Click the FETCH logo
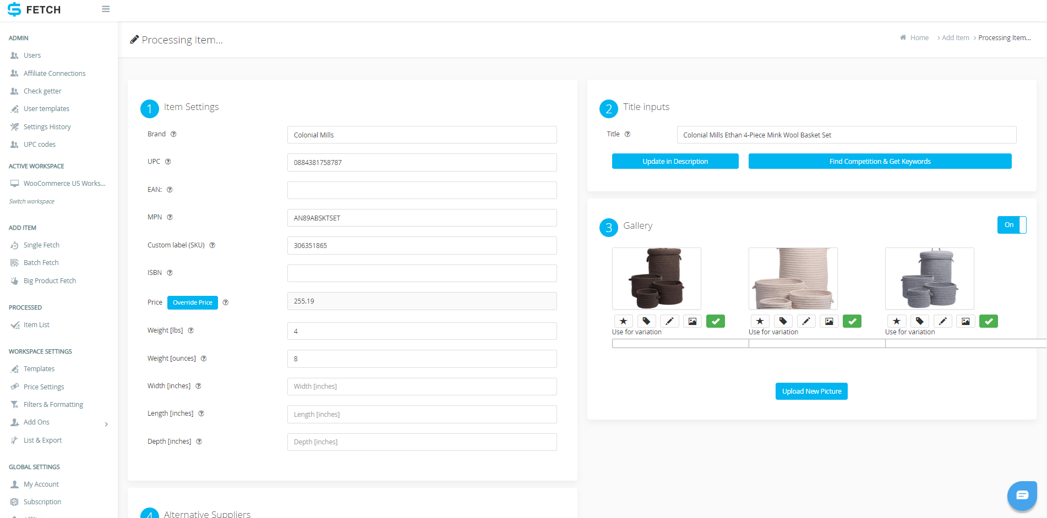Viewport: 1047px width, 518px height. (x=34, y=9)
